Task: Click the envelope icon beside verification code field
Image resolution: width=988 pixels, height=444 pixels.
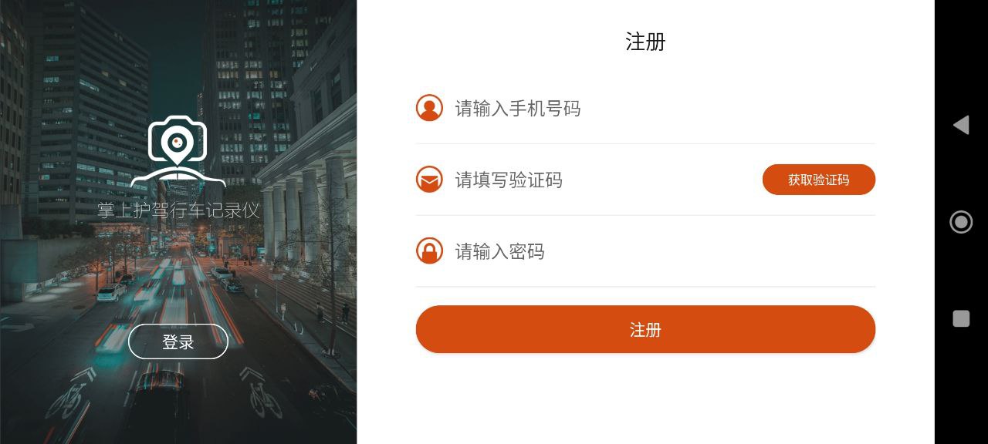Action: tap(429, 180)
